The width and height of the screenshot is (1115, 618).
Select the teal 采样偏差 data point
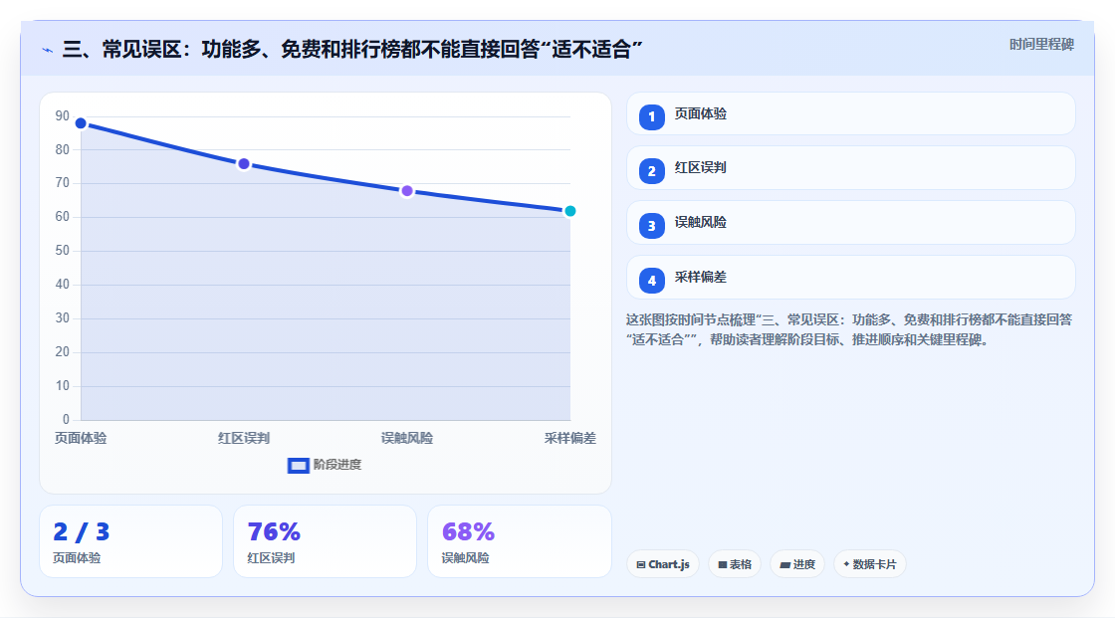(569, 211)
